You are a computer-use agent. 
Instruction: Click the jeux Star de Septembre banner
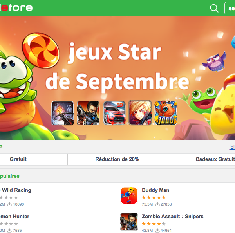117,78
